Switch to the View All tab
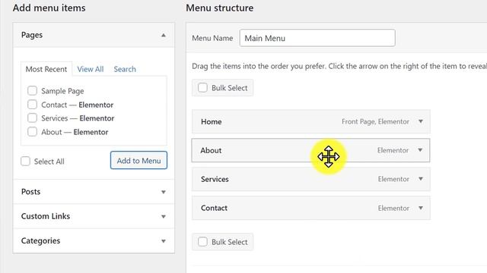 91,69
